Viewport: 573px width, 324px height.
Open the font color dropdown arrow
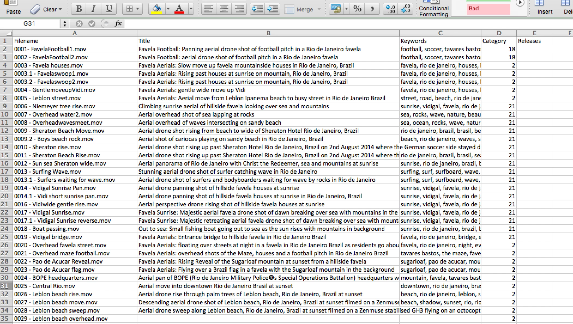191,9
